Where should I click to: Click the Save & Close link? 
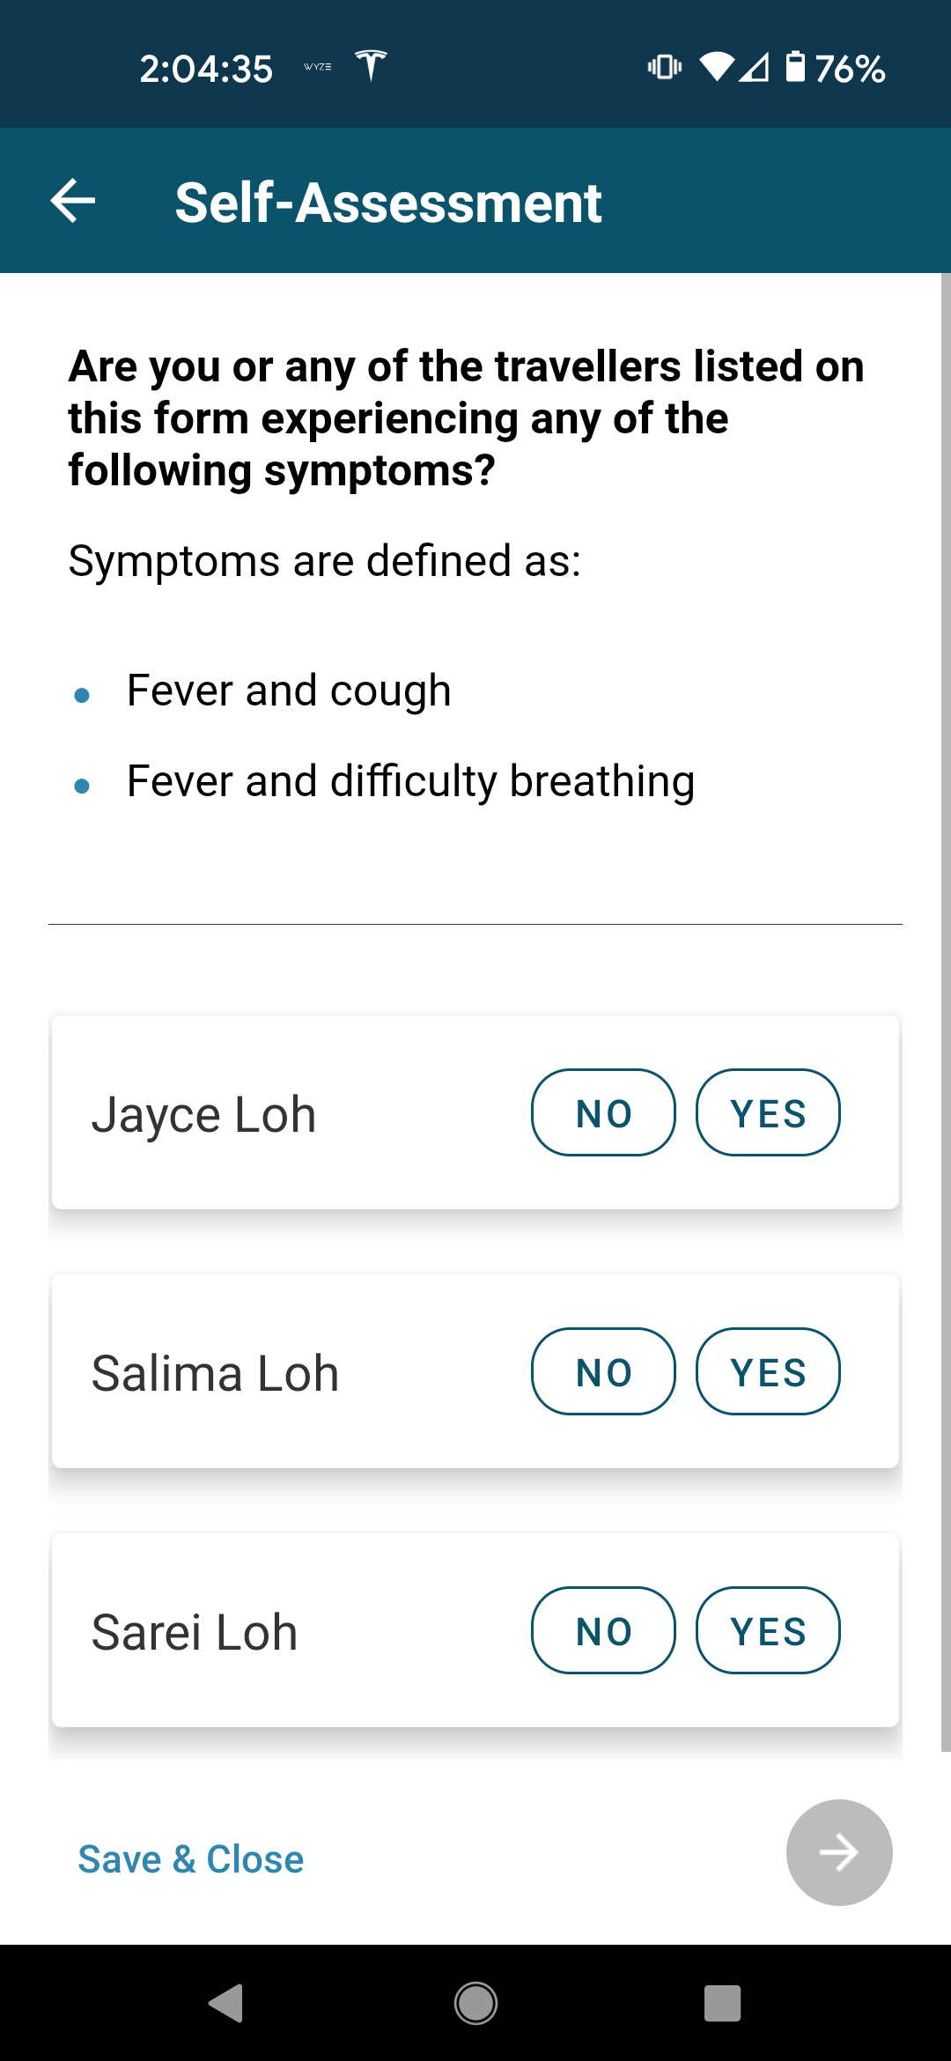[x=191, y=1859]
